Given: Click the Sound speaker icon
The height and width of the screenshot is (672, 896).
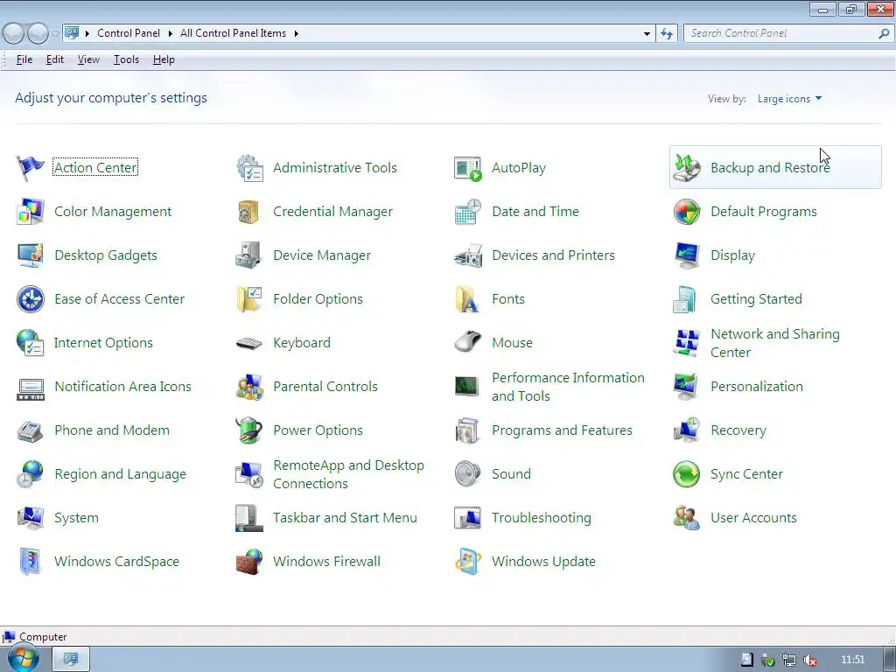Looking at the screenshot, I should [468, 473].
